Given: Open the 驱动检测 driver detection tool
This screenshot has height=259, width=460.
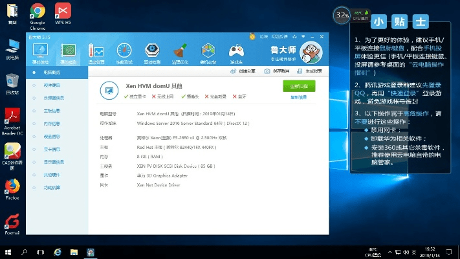Looking at the screenshot, I should (x=153, y=52).
